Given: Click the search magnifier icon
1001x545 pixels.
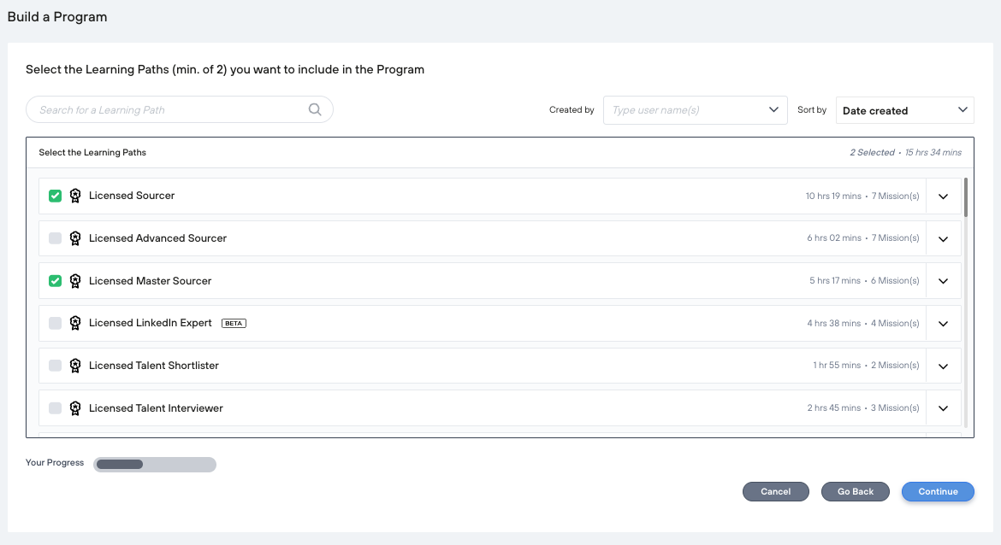Looking at the screenshot, I should (315, 109).
